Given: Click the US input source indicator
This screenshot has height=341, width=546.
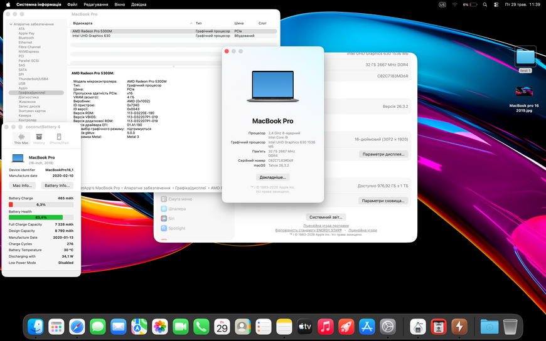Looking at the screenshot, I should (x=442, y=4).
